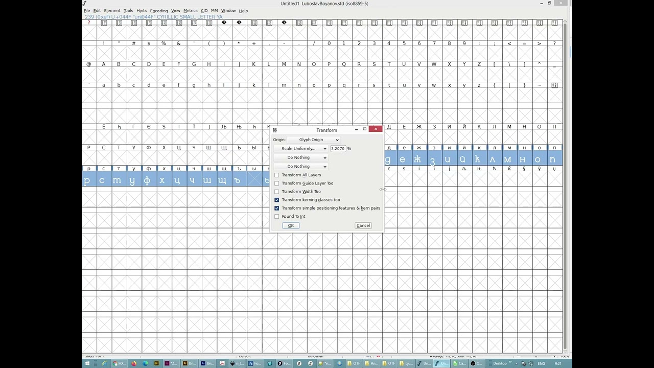Click the system clock showing 9:21
The image size is (654, 368).
tap(558, 363)
